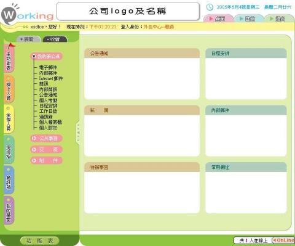Open the pink 桌面 tab at top right
Viewport: 295px width, 246px height.
(x=218, y=18)
